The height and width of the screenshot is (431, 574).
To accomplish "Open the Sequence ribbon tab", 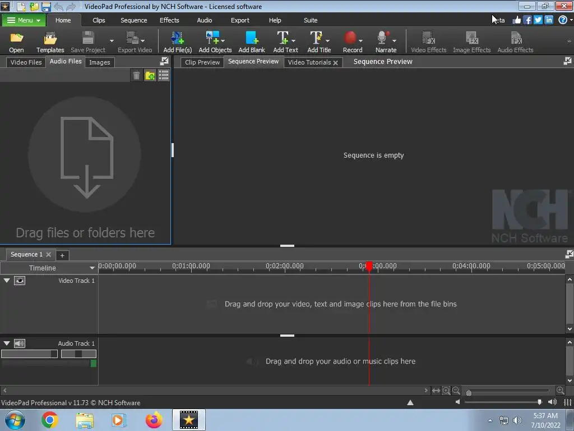I will [133, 20].
